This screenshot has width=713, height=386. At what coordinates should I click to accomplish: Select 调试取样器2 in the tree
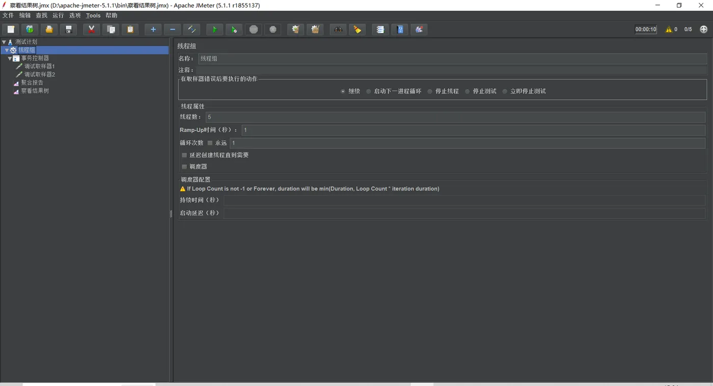click(x=40, y=75)
